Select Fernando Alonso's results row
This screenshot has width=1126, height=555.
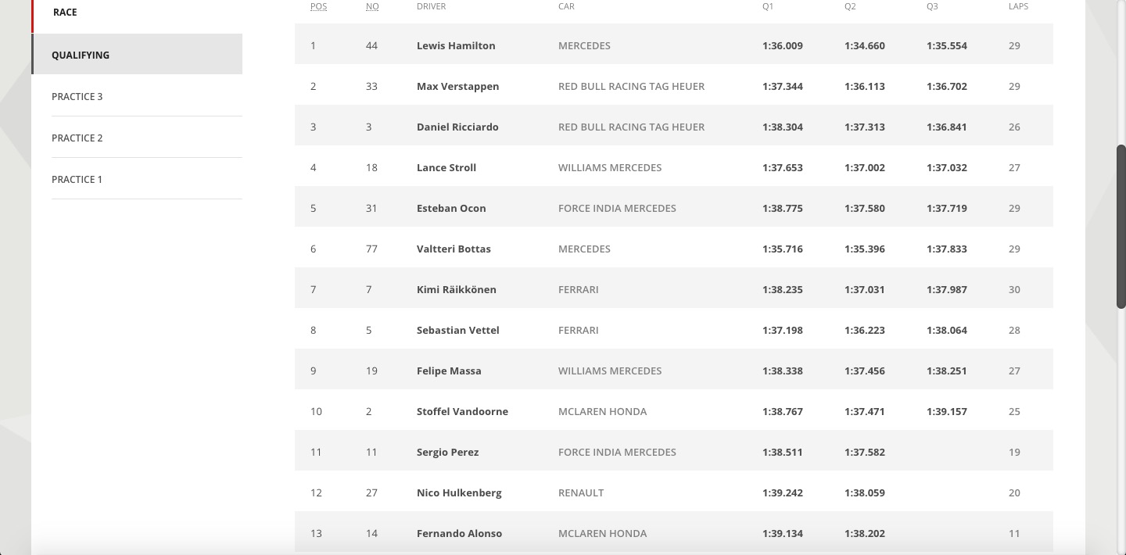(458, 533)
